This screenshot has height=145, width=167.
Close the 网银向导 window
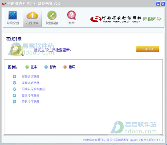[x=163, y=4]
